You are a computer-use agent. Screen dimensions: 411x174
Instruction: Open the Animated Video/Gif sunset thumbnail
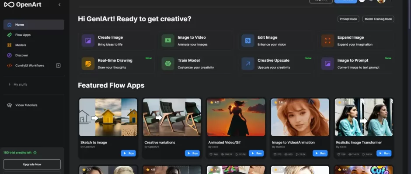[236, 117]
